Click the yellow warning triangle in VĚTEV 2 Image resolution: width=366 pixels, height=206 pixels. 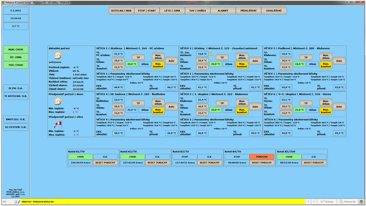(x=211, y=54)
